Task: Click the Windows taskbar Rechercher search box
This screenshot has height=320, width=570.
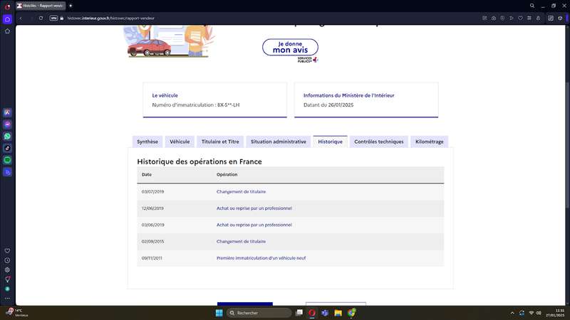Action: click(x=259, y=313)
